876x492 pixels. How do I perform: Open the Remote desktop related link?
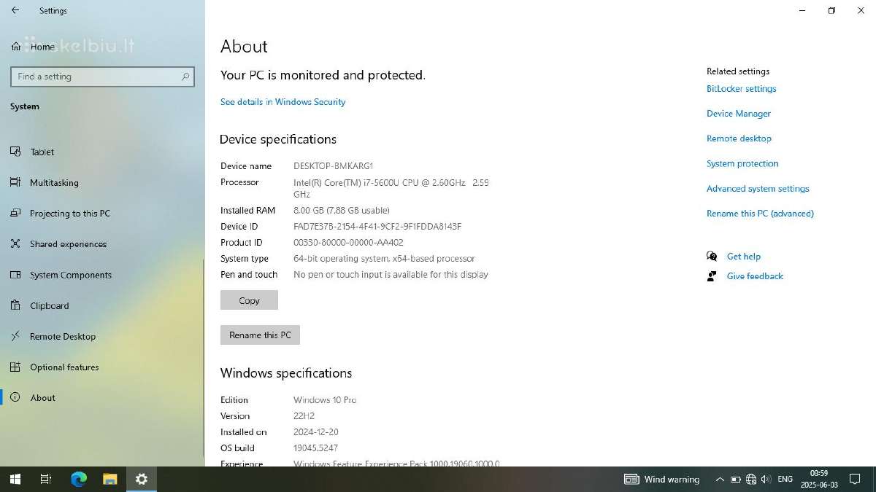[739, 138]
